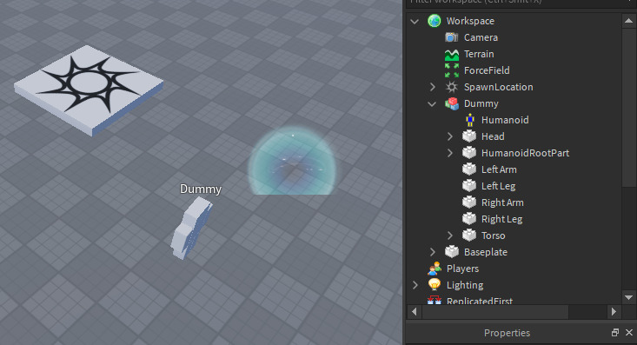Collapse the Dummy model node

[432, 104]
